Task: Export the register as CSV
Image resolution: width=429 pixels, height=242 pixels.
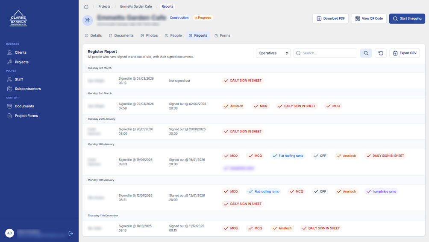Action: tap(404, 53)
